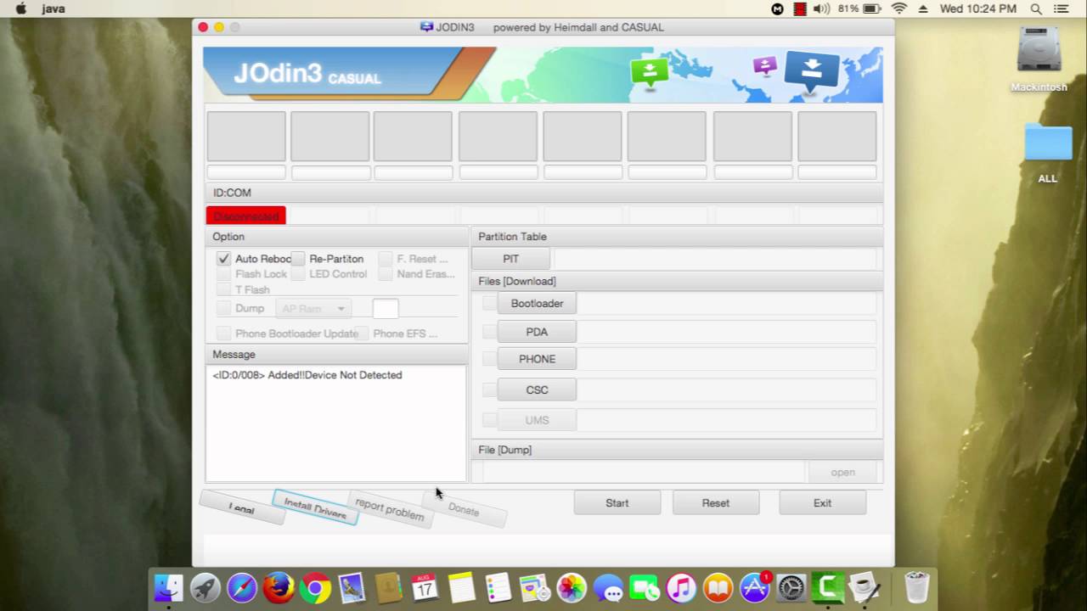Tick the checkbox beside the CSC button
This screenshot has width=1087, height=611.
[489, 390]
